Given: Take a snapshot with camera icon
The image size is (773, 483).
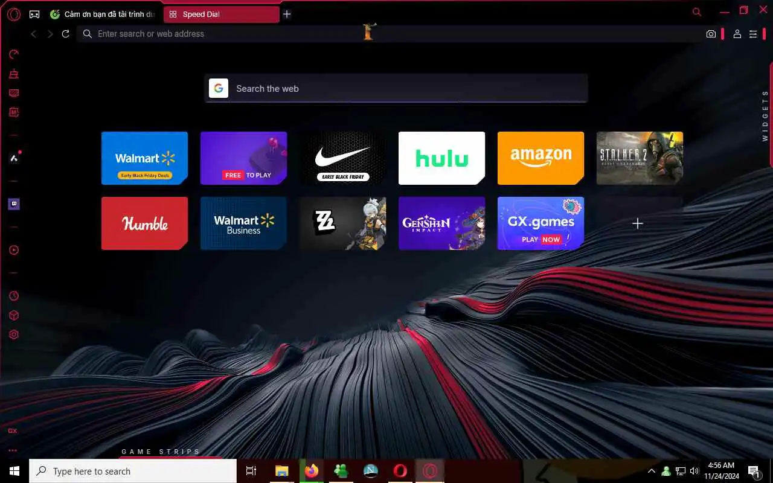Looking at the screenshot, I should point(711,34).
